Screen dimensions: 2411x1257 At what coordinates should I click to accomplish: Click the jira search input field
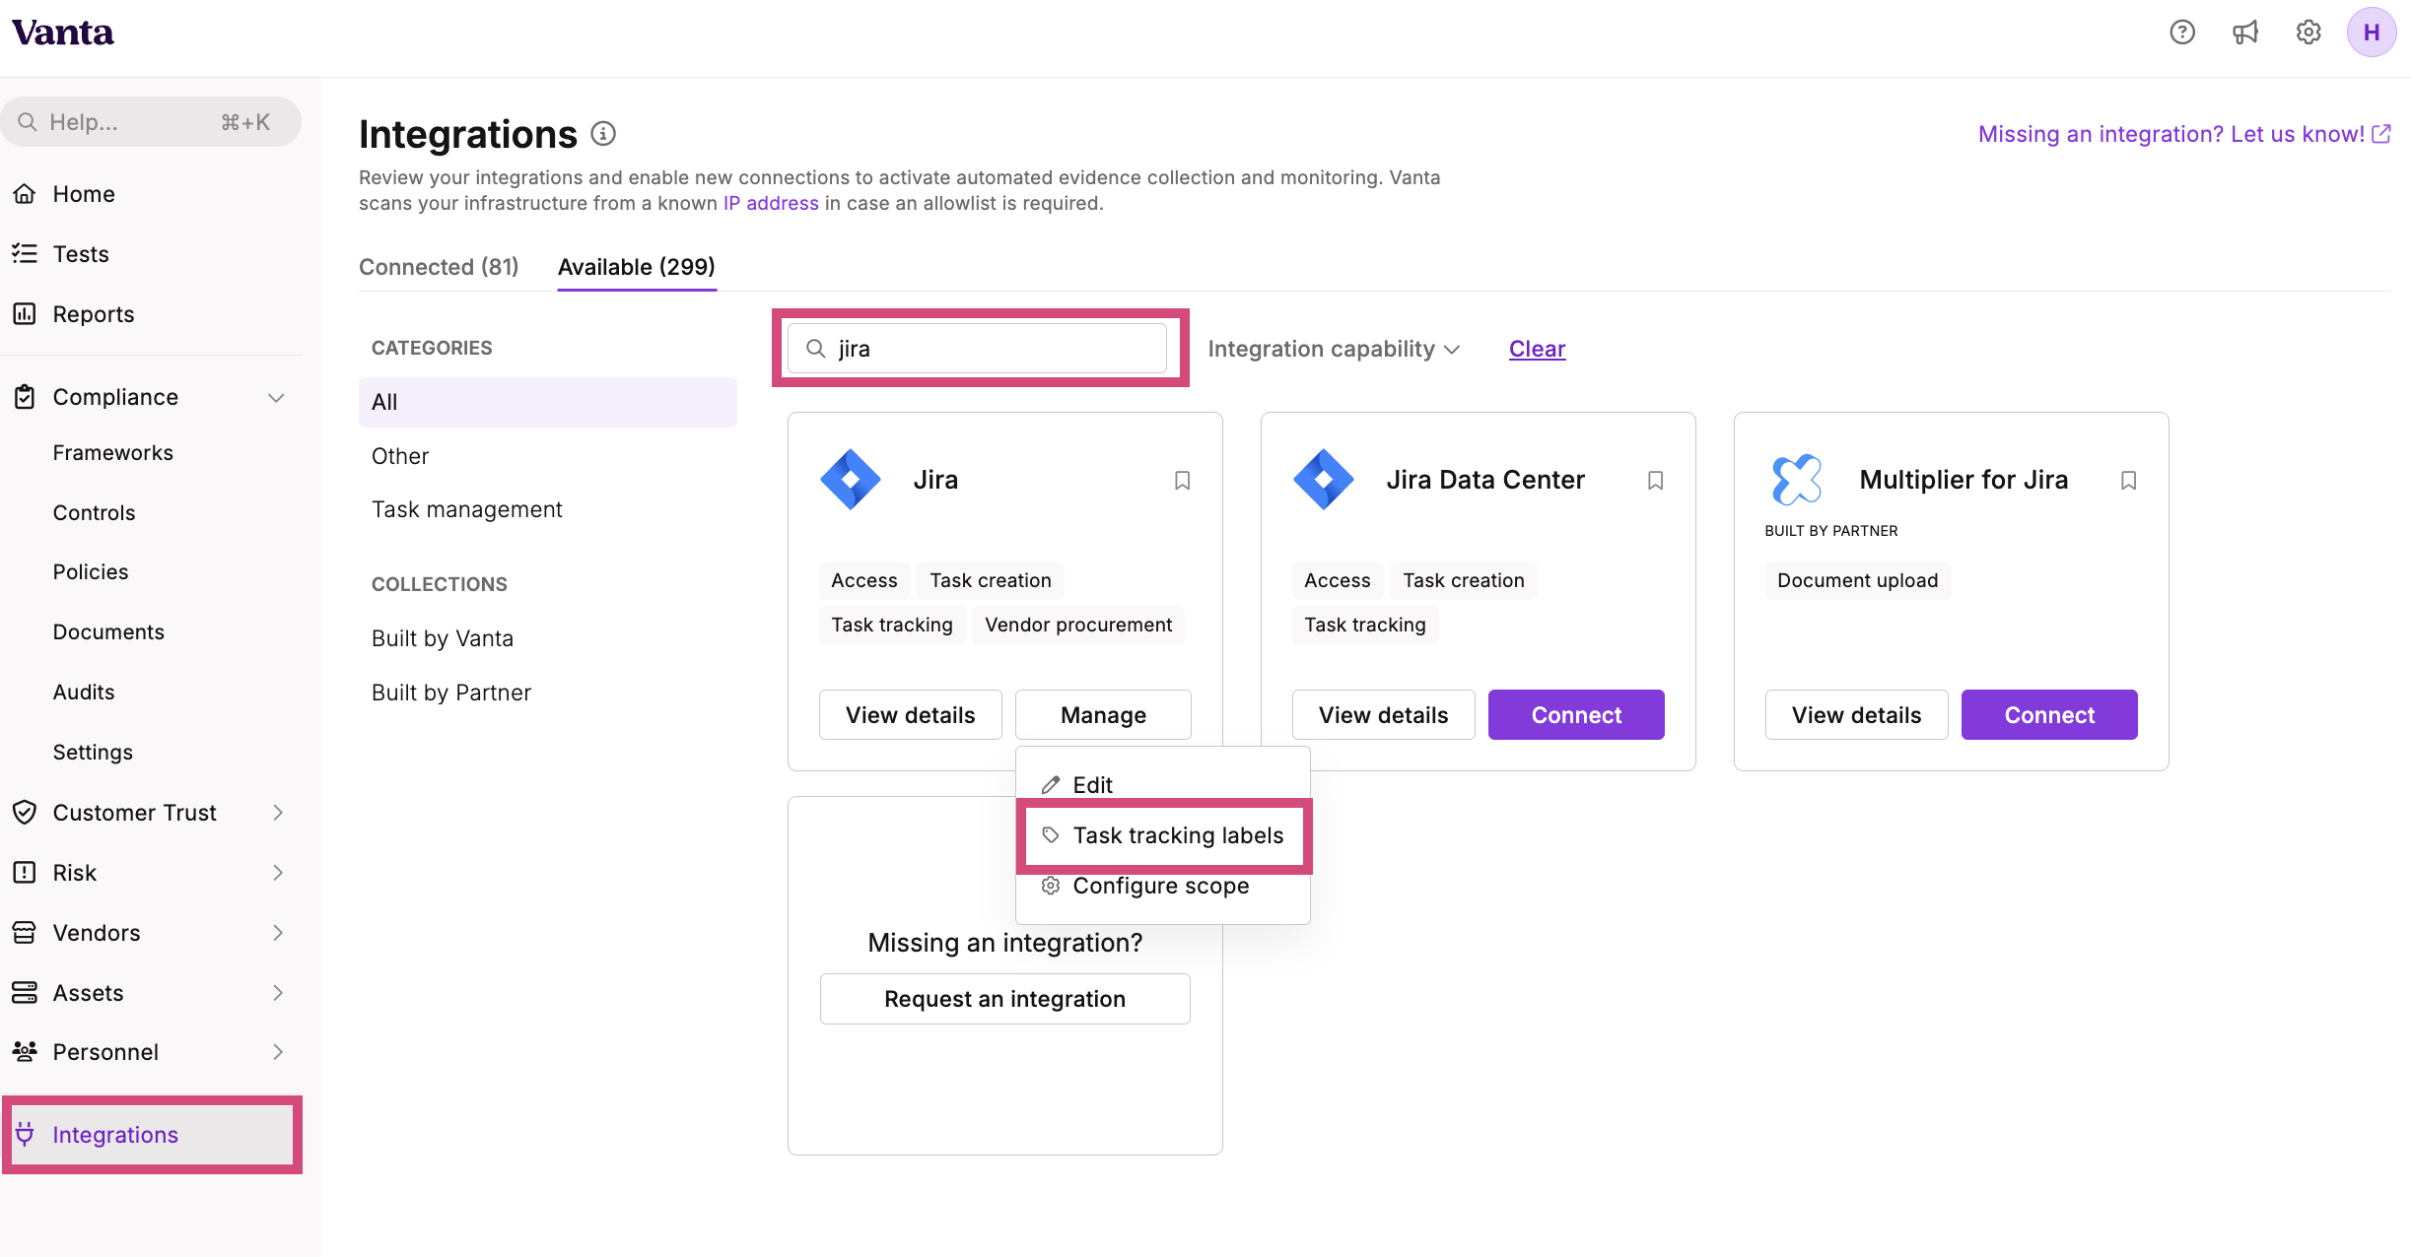tap(977, 349)
